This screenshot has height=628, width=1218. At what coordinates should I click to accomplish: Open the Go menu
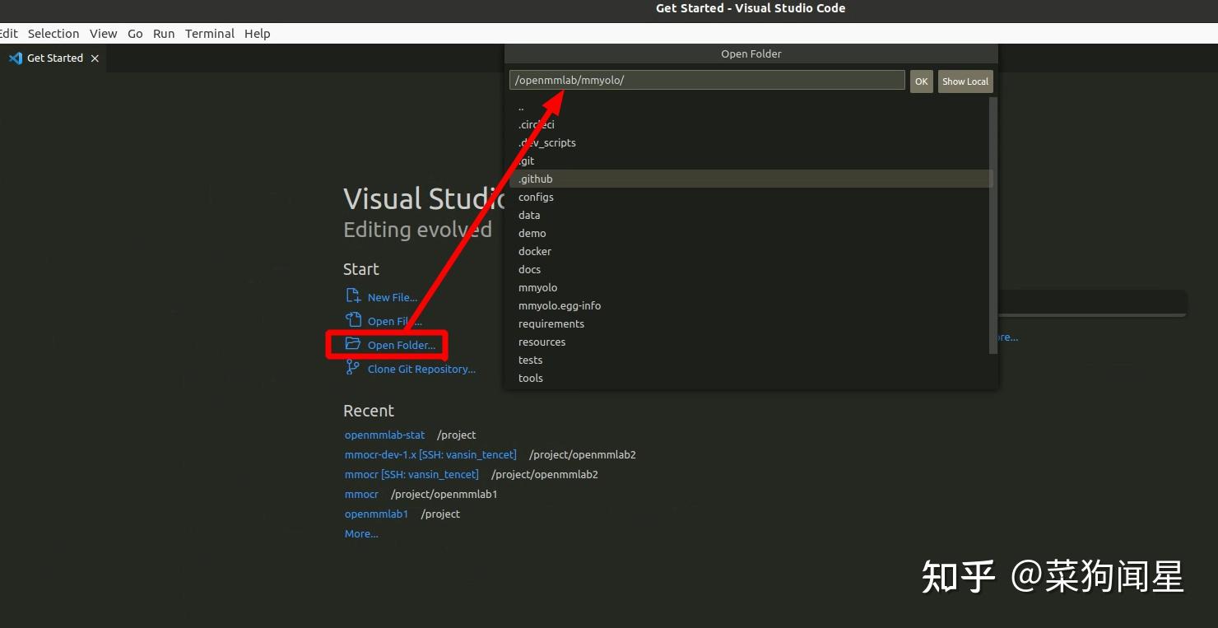coord(134,33)
